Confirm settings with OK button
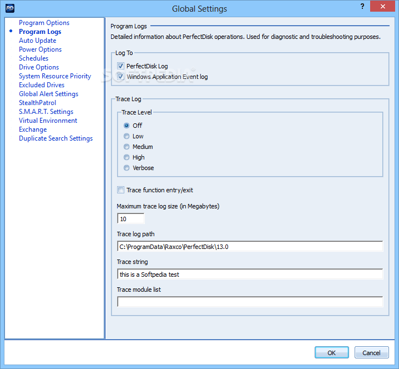The image size is (399, 369). (331, 353)
